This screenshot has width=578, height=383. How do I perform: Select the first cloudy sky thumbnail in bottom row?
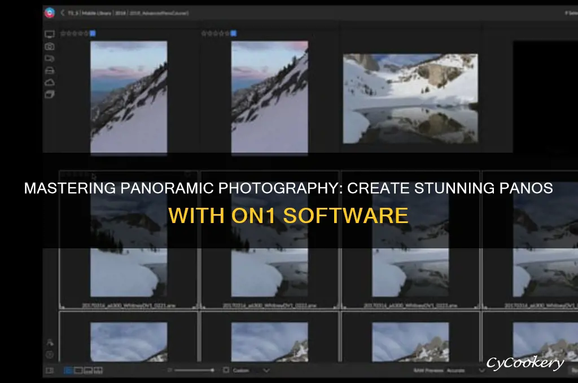(x=129, y=342)
